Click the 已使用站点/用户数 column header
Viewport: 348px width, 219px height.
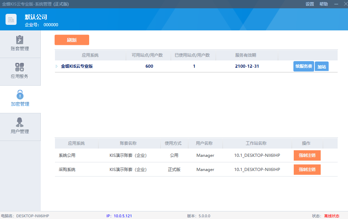pos(192,55)
